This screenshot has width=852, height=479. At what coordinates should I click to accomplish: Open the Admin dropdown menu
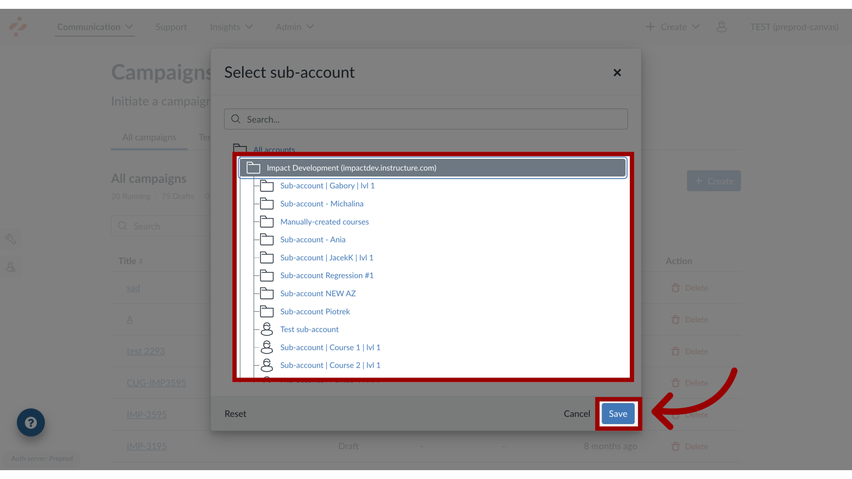295,27
